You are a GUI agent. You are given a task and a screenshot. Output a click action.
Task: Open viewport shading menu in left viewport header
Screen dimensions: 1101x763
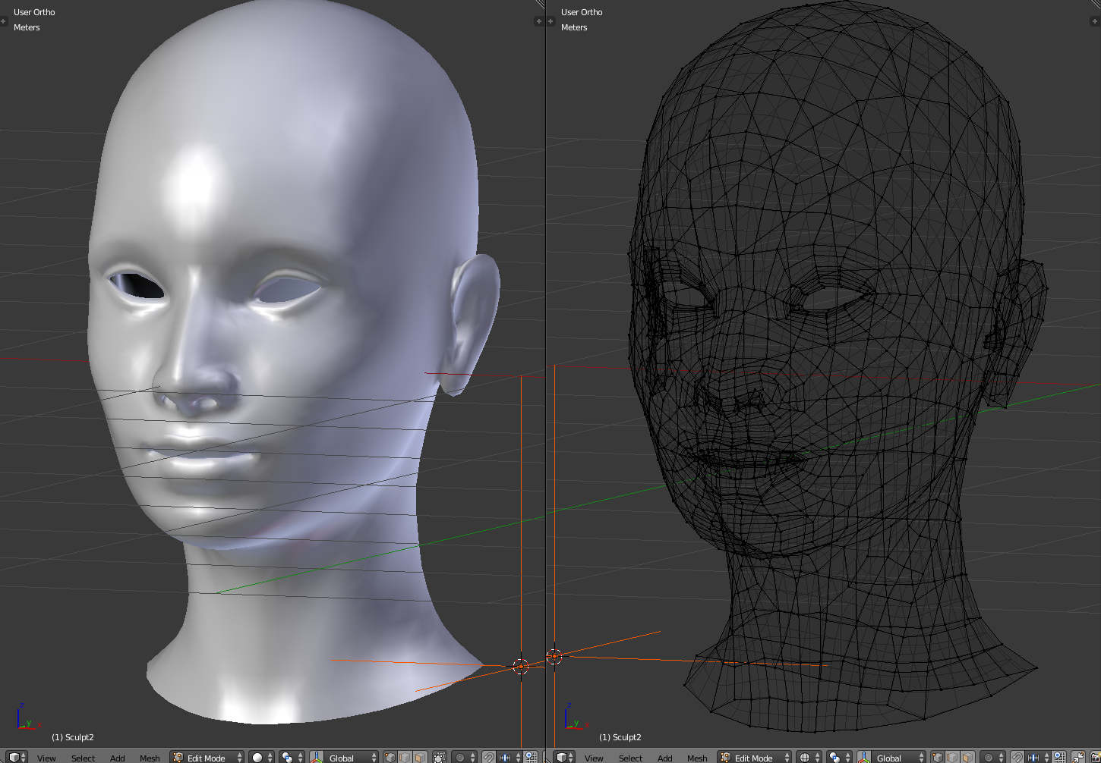[x=262, y=757]
